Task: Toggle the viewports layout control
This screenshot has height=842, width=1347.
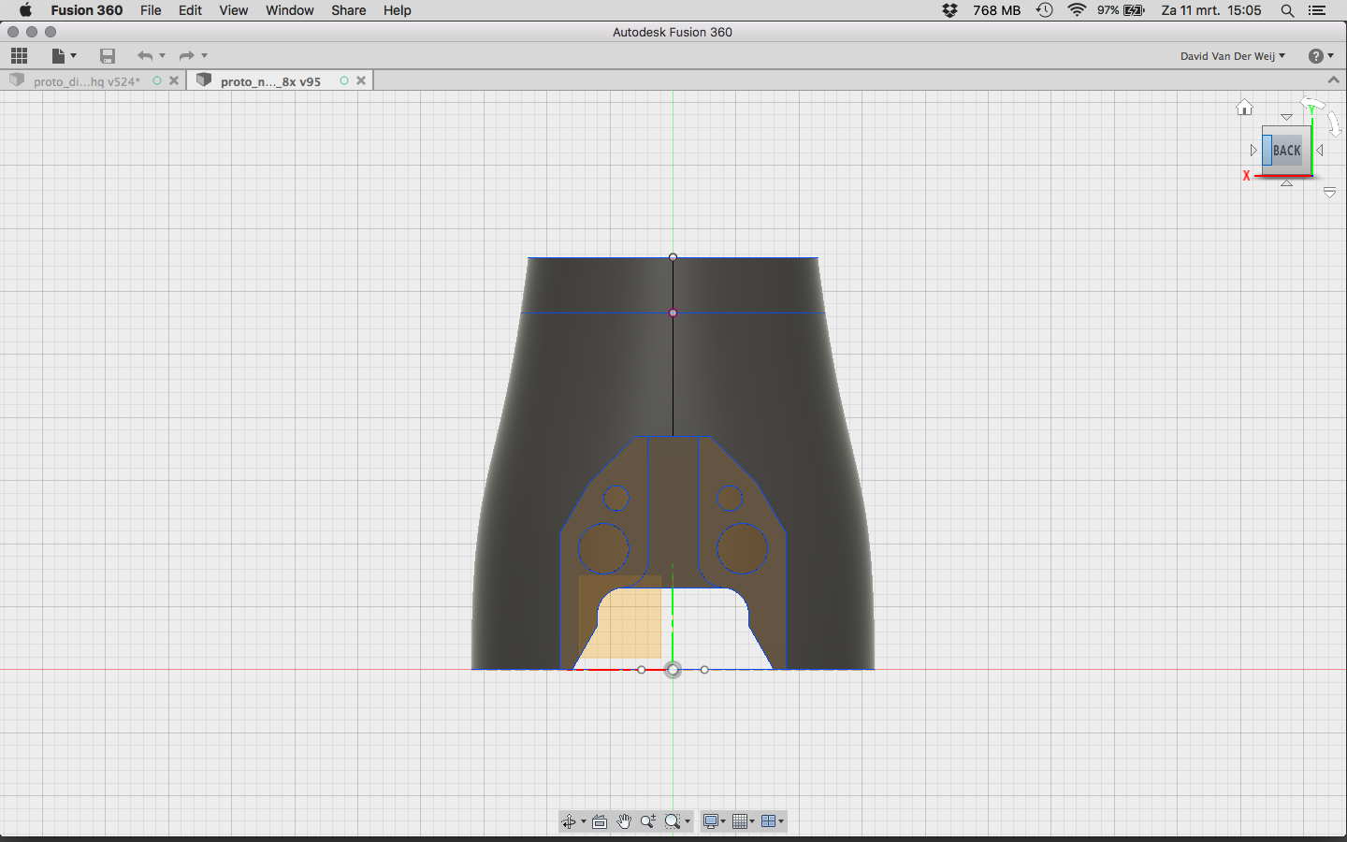Action: click(770, 821)
